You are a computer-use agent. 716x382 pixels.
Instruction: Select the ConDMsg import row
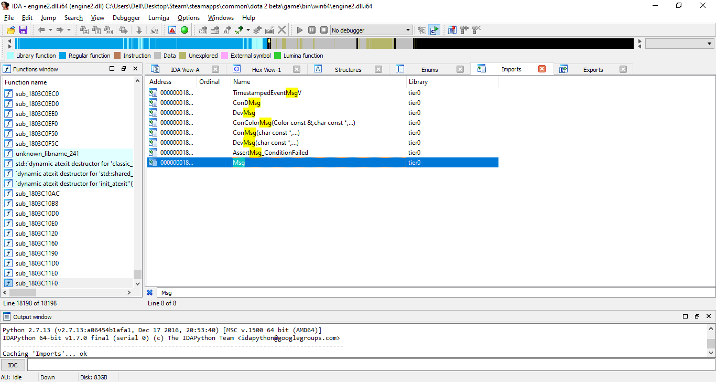click(322, 103)
